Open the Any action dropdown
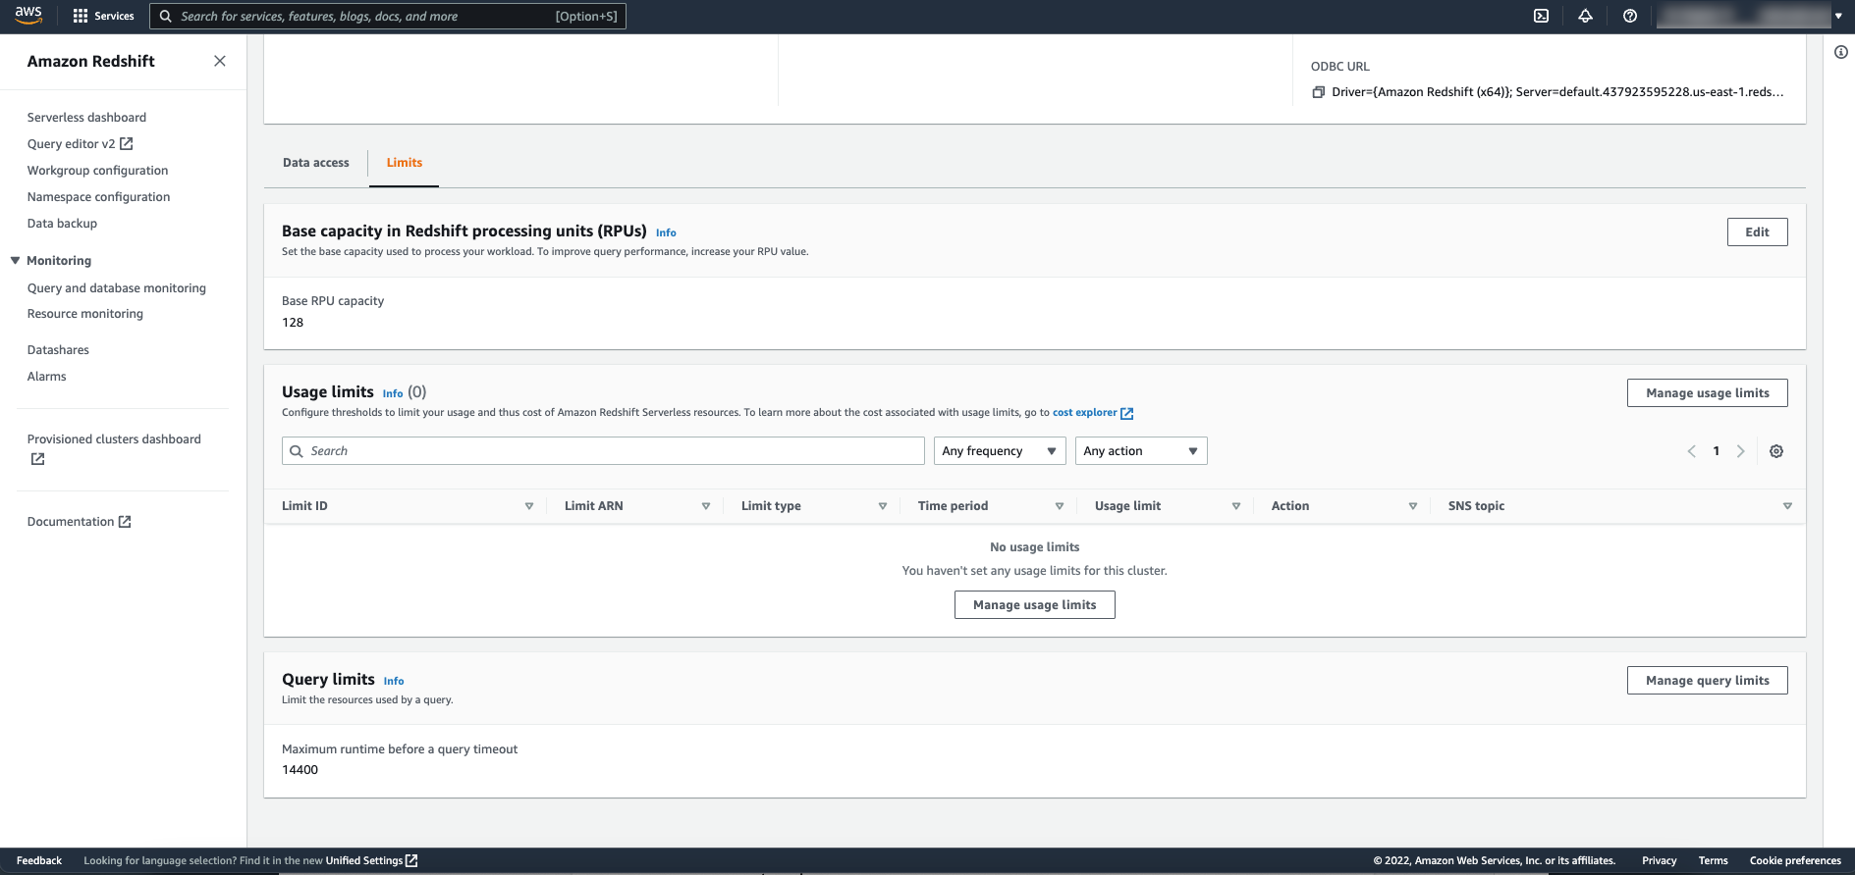 pyautogui.click(x=1141, y=451)
